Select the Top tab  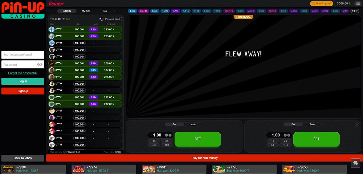click(x=105, y=11)
